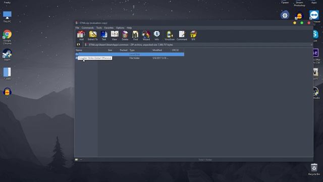Click the "Total 1 folder" status text
The image size is (323, 182).
pos(205,160)
